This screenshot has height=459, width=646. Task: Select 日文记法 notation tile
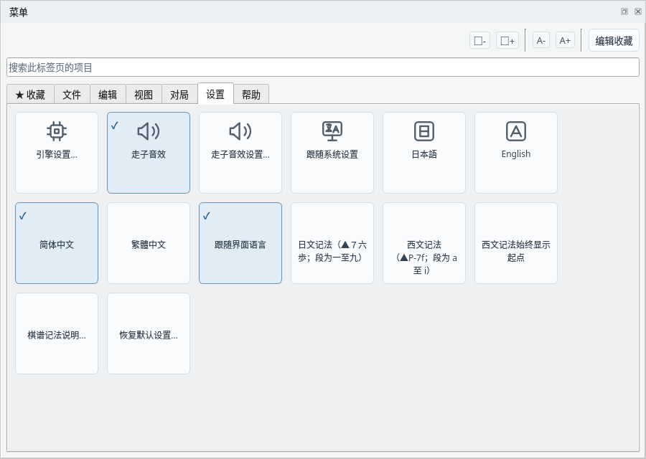click(x=332, y=243)
